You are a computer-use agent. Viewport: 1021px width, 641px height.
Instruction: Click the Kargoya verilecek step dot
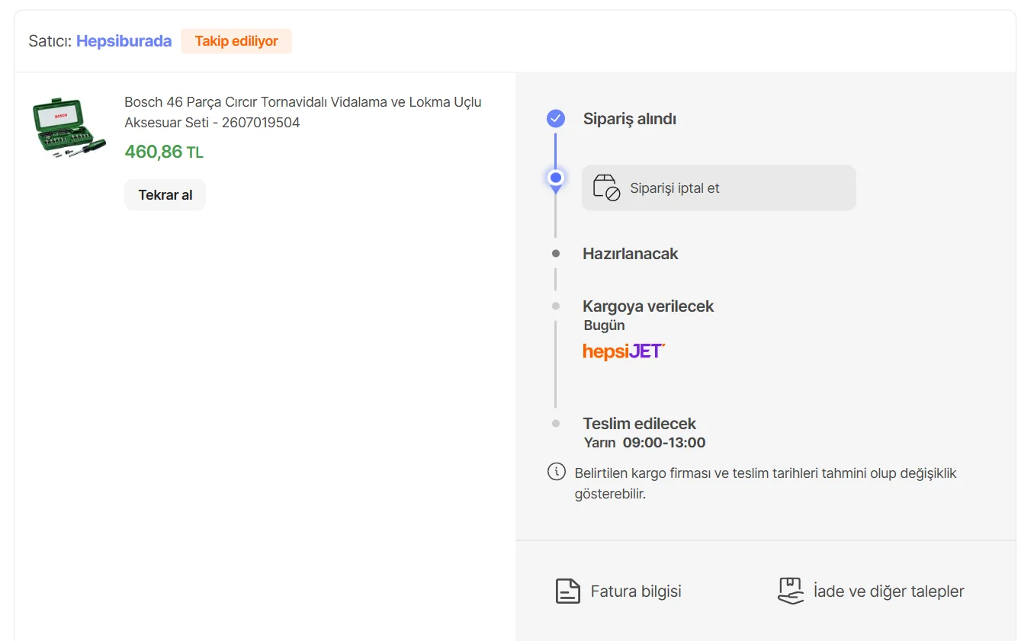click(556, 306)
